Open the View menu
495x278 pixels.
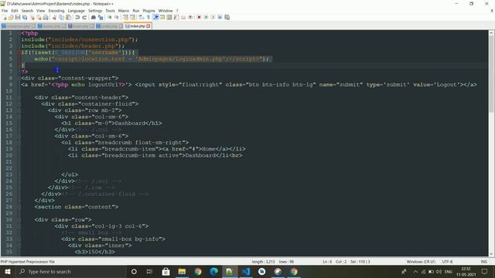tap(41, 11)
